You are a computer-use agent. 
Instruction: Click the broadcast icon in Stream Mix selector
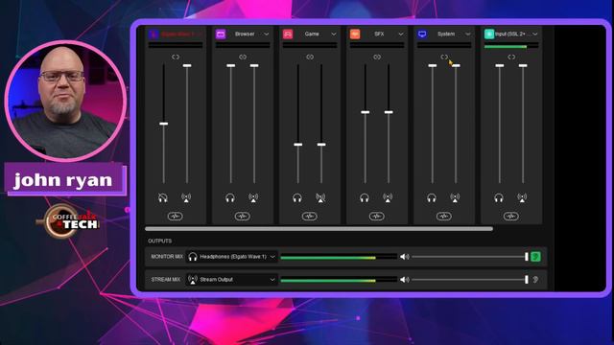[192, 279]
